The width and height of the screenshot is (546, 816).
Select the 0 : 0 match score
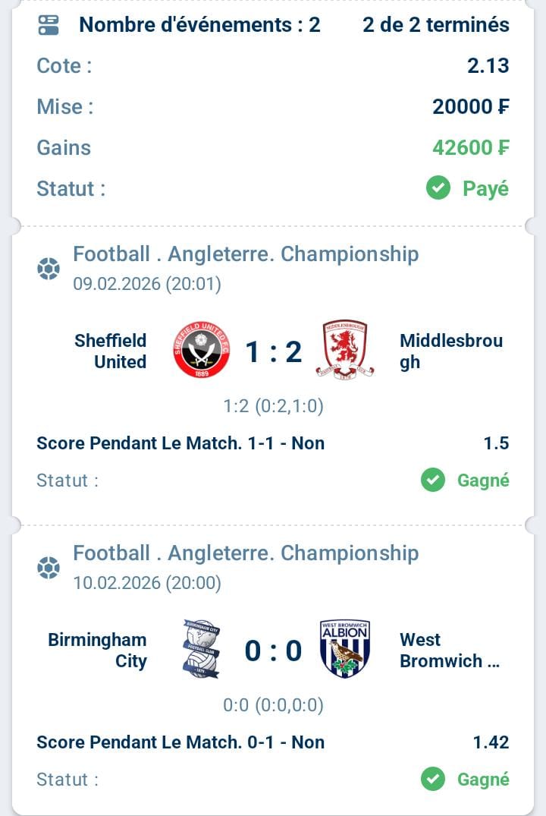click(x=273, y=651)
